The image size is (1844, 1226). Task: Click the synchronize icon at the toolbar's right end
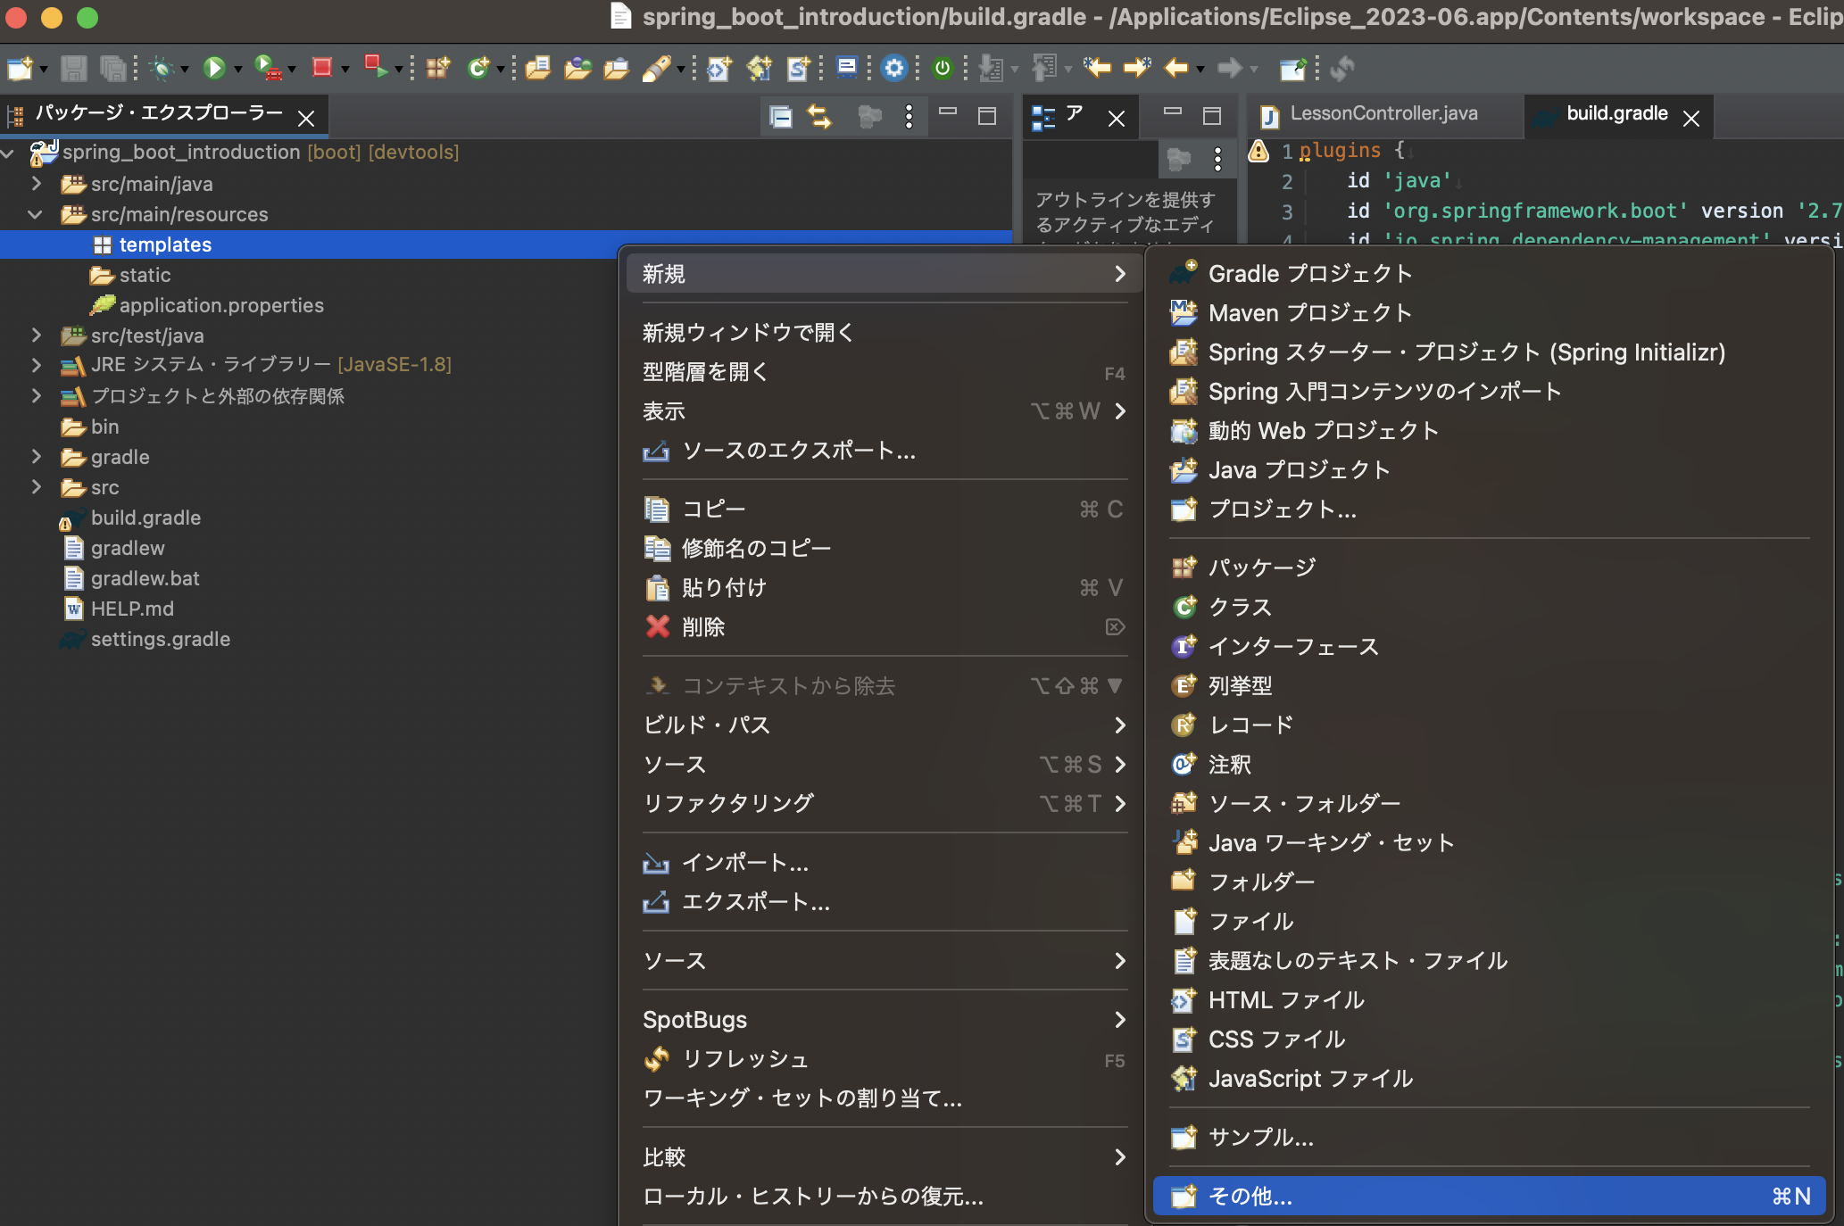[x=1343, y=69]
